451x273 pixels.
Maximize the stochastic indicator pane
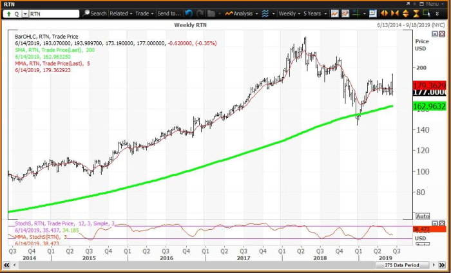pyautogui.click(x=435, y=223)
